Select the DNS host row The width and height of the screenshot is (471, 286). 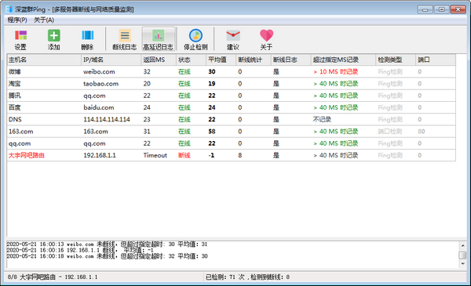231,119
